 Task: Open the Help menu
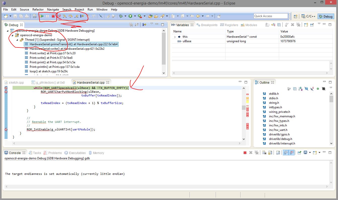pos(114,10)
